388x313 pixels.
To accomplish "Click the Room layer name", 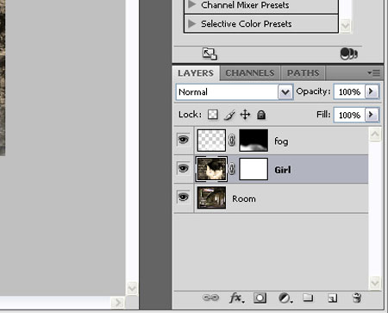I will click(244, 198).
